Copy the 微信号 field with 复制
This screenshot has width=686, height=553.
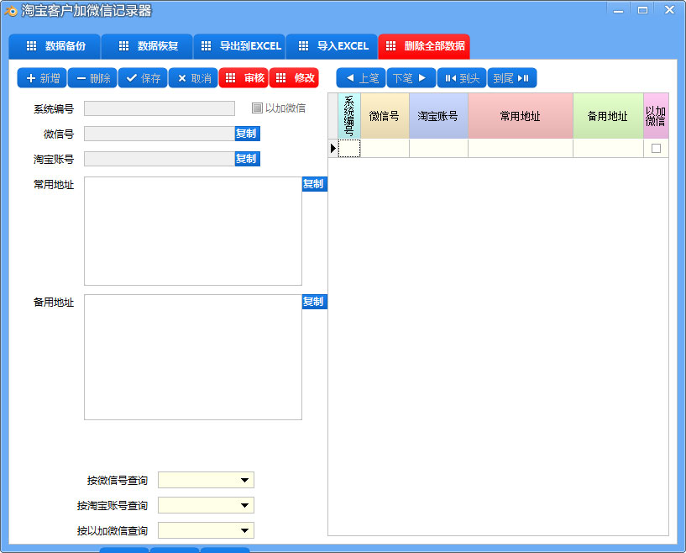coord(246,134)
